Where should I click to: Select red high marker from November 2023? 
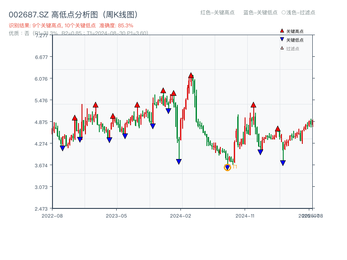(164, 91)
